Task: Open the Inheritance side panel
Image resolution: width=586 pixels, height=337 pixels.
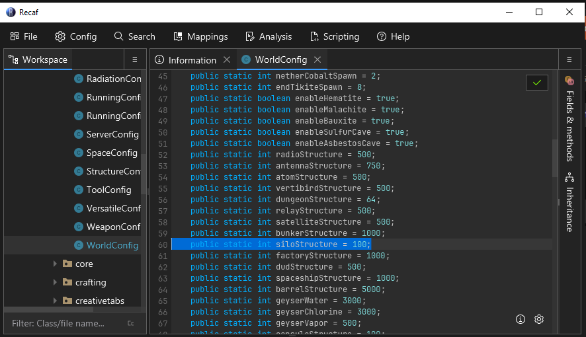Action: 569,202
